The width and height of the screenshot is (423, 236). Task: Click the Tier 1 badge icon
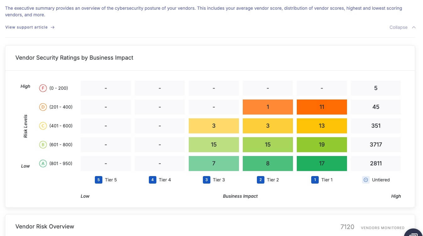[315, 180]
